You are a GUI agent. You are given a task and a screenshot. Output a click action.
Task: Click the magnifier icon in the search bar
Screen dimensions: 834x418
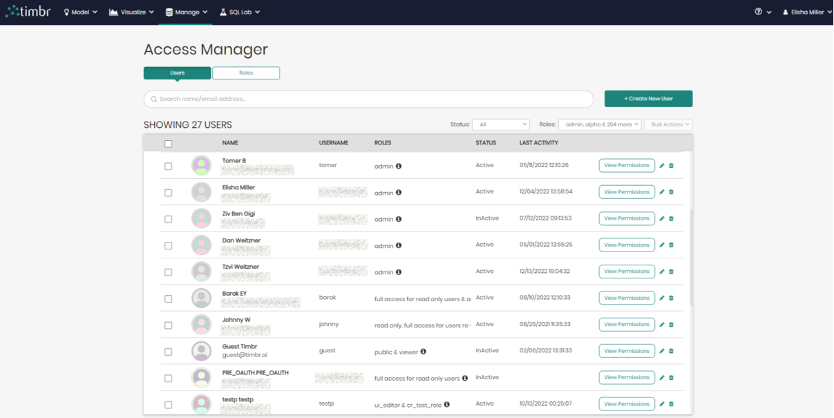[153, 99]
